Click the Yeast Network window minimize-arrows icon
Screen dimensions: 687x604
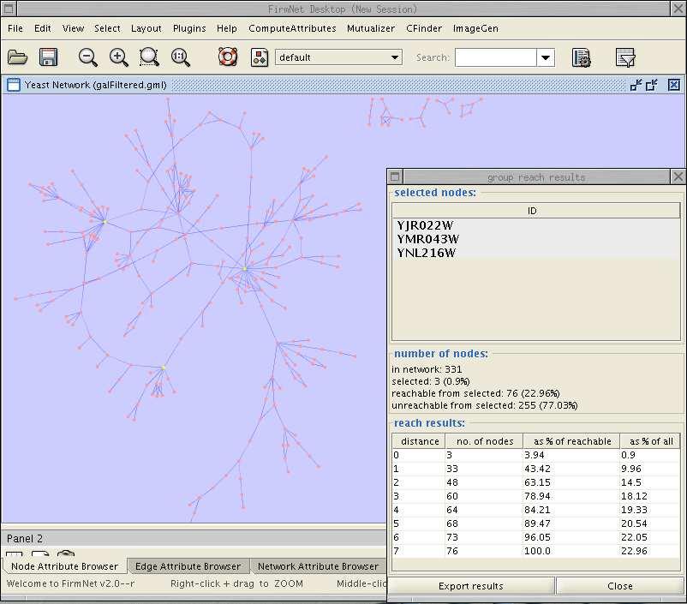click(636, 85)
